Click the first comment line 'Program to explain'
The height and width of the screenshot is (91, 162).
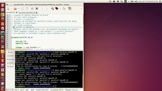click(30, 15)
